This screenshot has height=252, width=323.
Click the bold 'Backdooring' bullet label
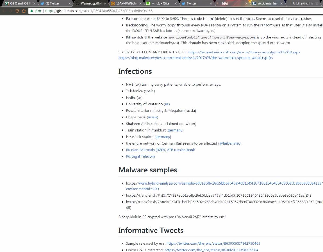point(137,25)
